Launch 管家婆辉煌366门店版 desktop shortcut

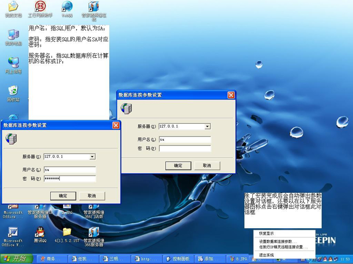(x=94, y=212)
